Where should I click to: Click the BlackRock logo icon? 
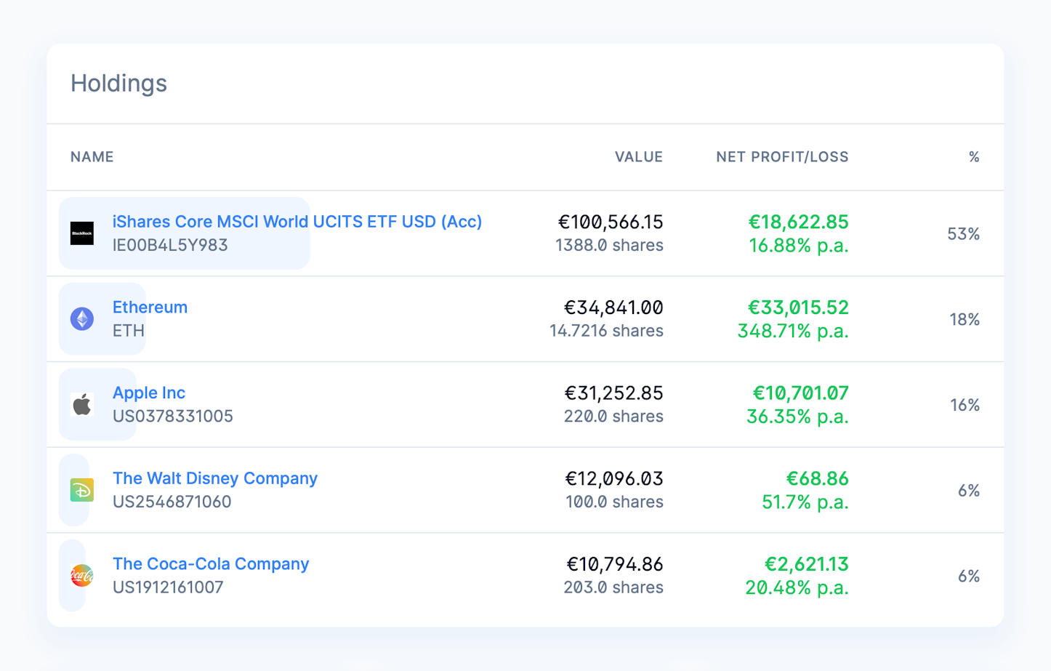pyautogui.click(x=83, y=233)
